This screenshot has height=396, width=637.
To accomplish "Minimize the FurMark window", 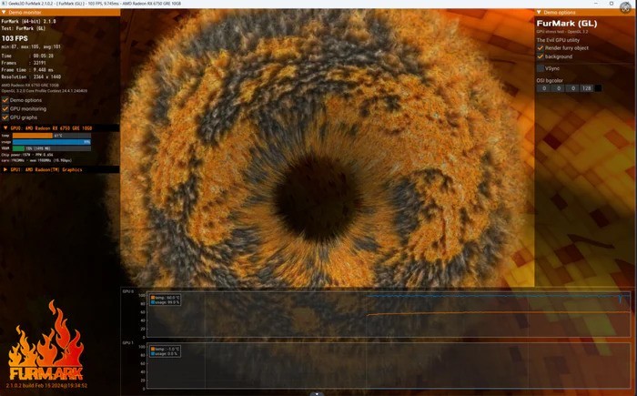I will [597, 4].
